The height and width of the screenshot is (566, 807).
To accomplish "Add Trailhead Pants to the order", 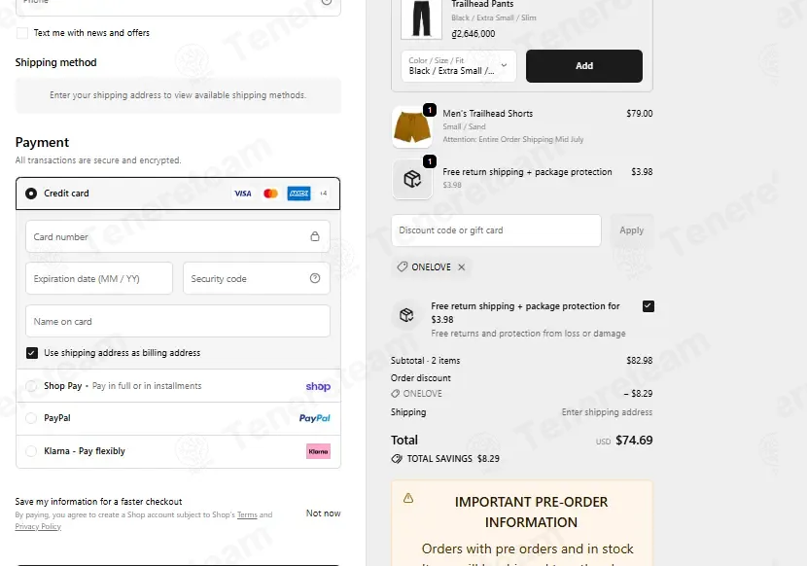I will point(583,66).
